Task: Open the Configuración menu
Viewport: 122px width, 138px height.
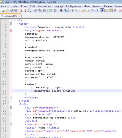Action: pos(73,6)
